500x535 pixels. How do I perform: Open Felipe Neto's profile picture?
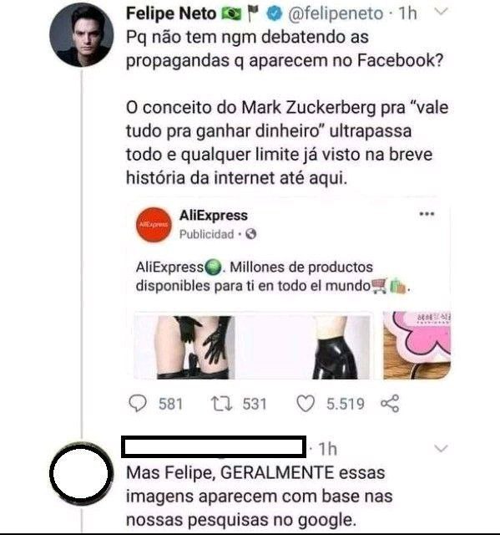pos(82,34)
